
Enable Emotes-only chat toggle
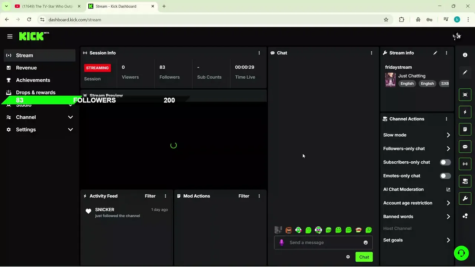point(445,176)
